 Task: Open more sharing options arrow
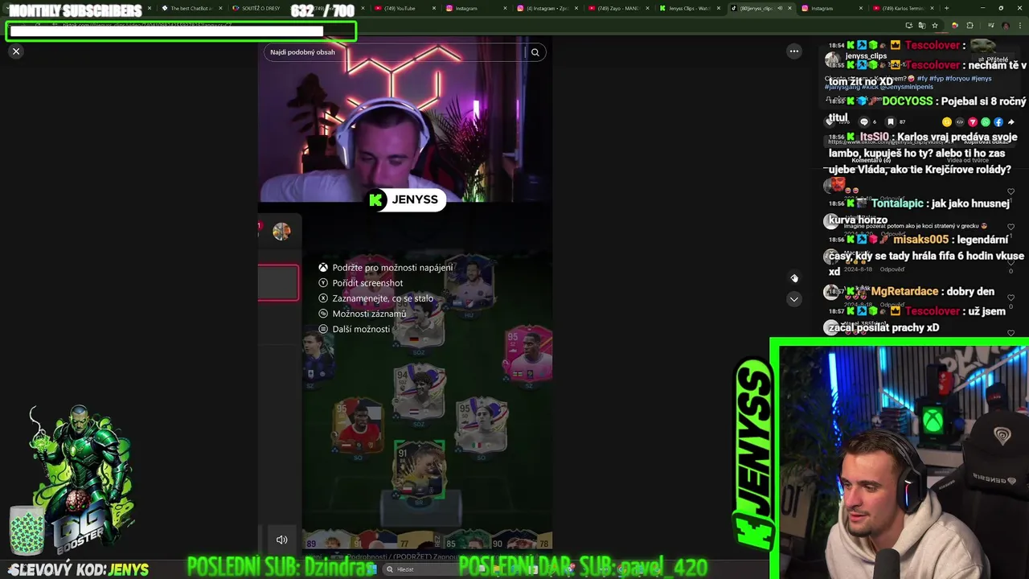[x=1011, y=122]
